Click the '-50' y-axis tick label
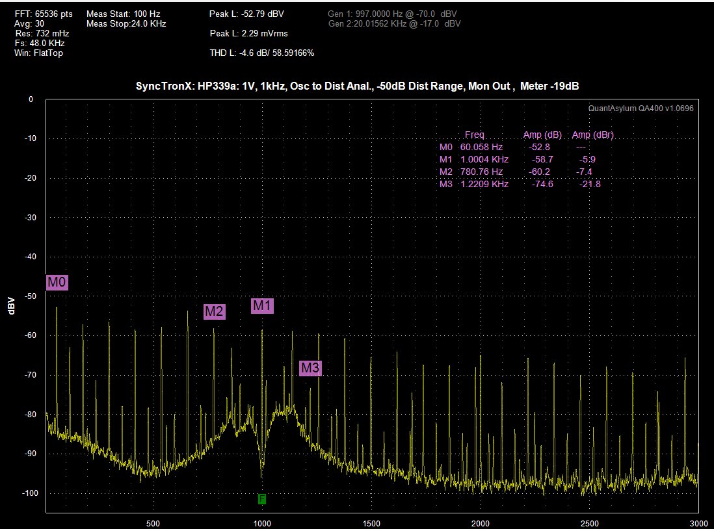Viewport: 714px width, 529px height. [31, 296]
